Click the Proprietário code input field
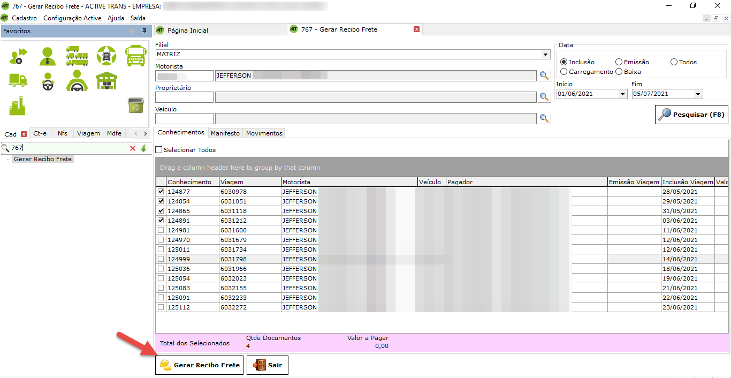The width and height of the screenshot is (731, 378). click(184, 97)
